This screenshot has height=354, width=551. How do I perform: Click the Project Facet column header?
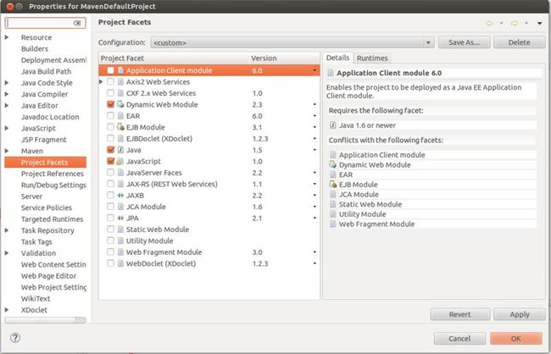pos(122,58)
